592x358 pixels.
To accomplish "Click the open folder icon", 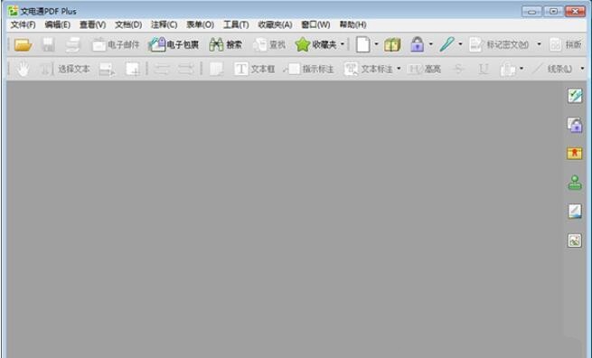I will click(23, 44).
